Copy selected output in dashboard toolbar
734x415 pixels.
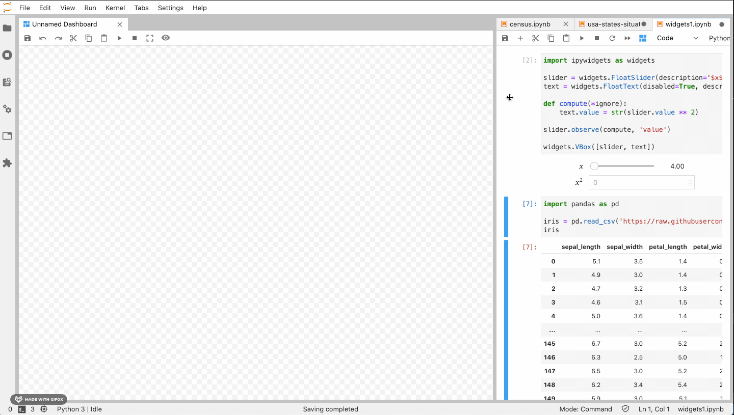coord(89,38)
